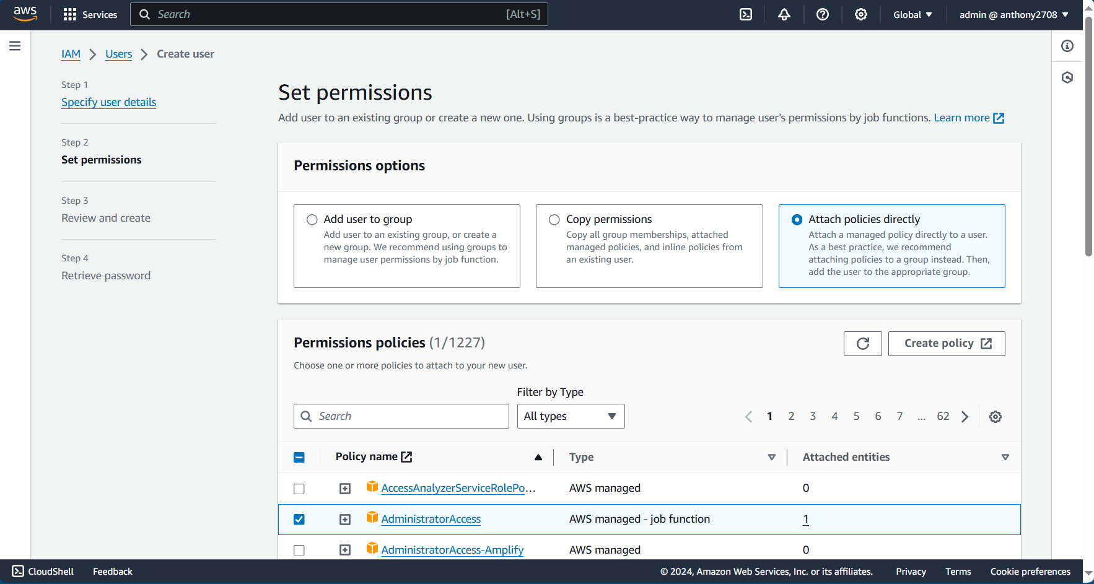Launch CloudShell from the top bar icon

[x=746, y=14]
